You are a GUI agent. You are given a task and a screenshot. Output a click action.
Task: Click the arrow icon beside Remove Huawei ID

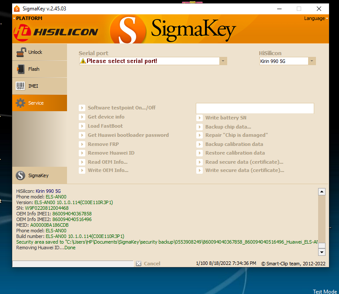(82, 153)
